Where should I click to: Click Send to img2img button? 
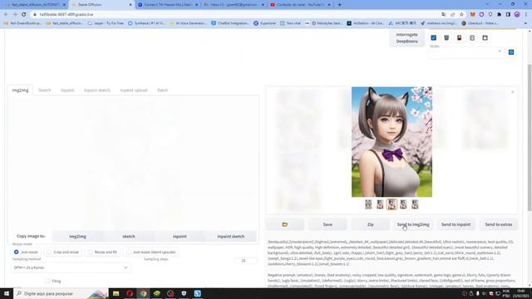coord(413,224)
